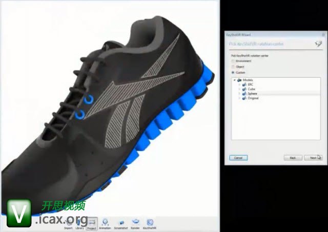Expand the Original model node
328x232 pixels.
[239, 98]
